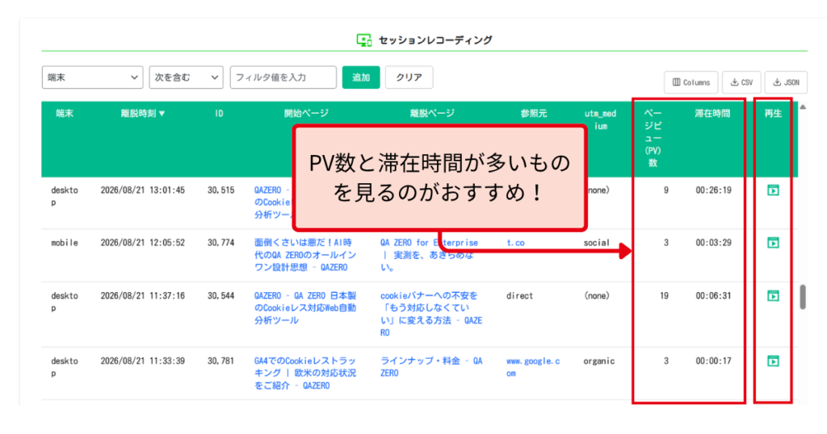Click the ページビュー(PV)数 column header

(x=653, y=138)
